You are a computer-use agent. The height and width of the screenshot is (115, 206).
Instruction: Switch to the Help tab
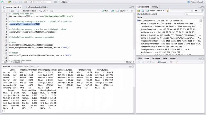(x=164, y=58)
